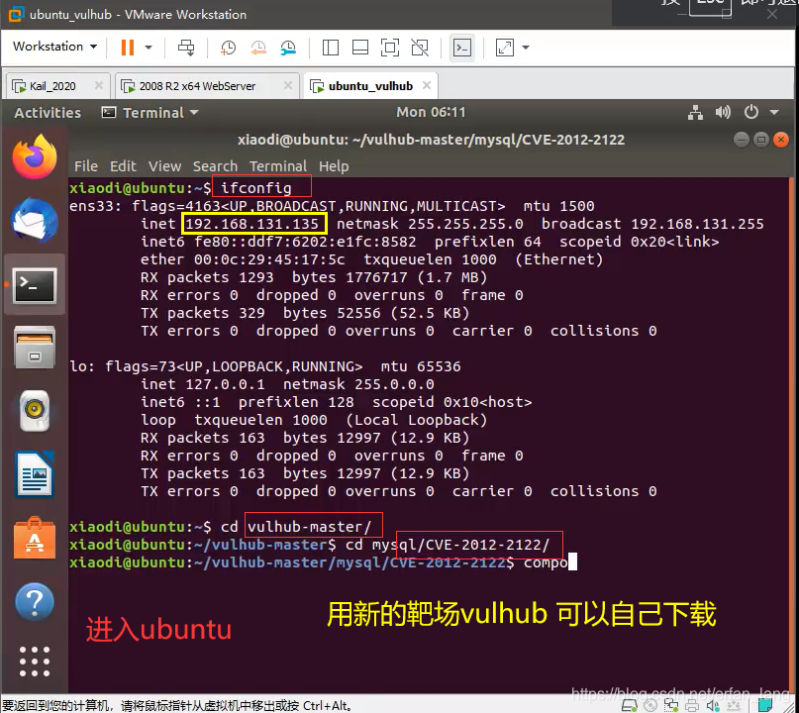Screen dimensions: 799x713
Task: Click the 'lo:' loopback interface text
Action: (82, 366)
